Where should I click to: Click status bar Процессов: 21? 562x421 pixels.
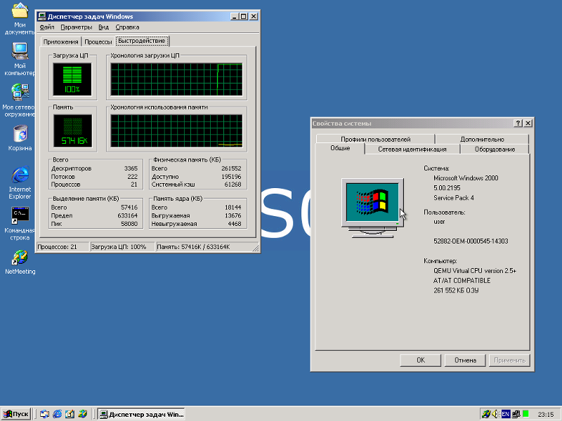tap(63, 247)
